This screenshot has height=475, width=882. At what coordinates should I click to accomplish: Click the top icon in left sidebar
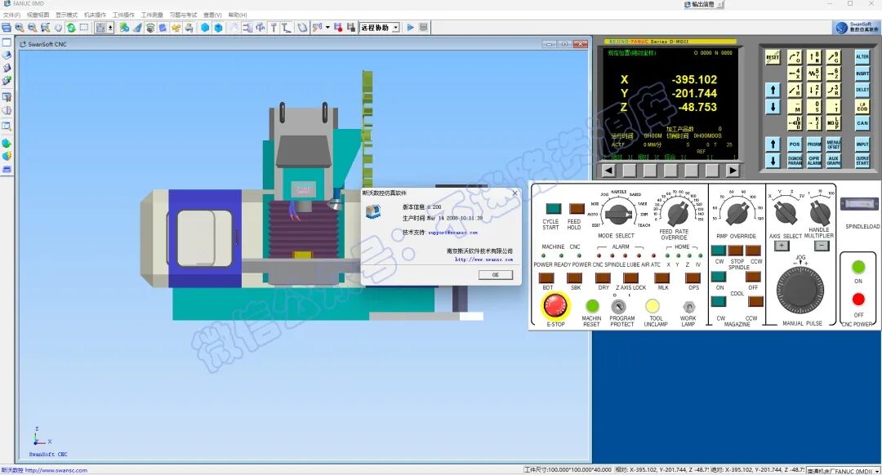point(7,42)
